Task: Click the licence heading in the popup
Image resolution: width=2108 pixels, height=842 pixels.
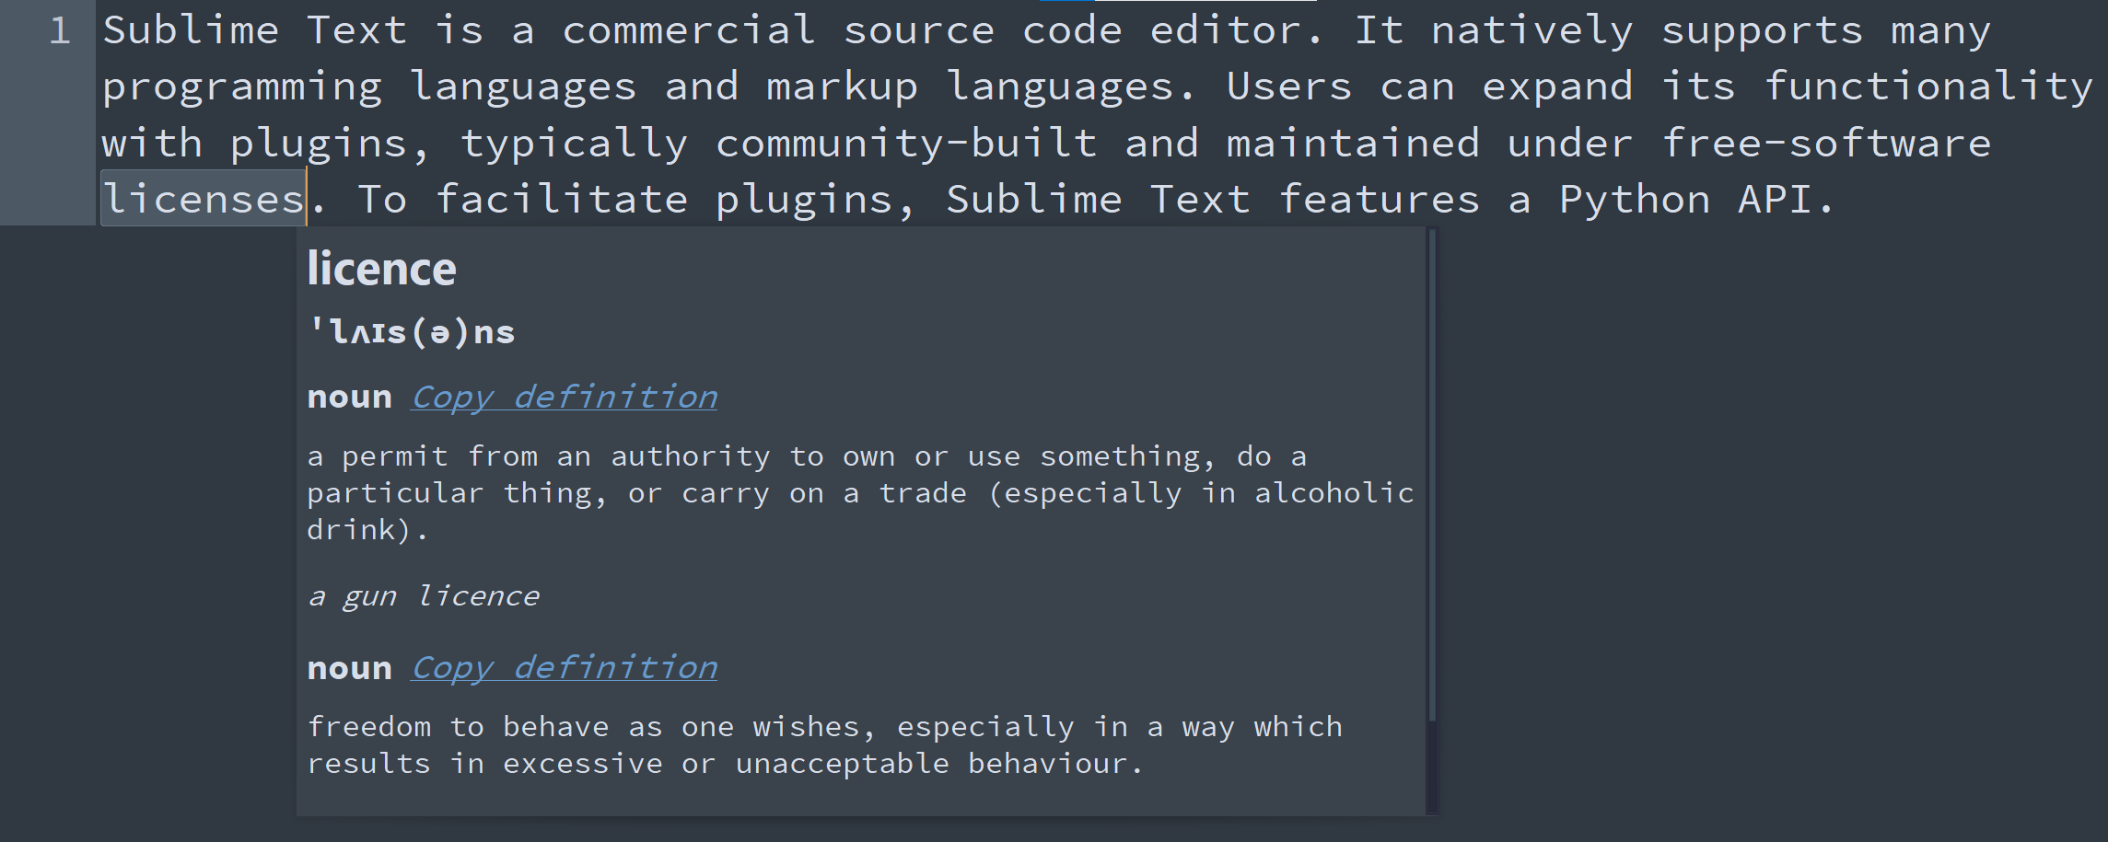Action: point(381,269)
